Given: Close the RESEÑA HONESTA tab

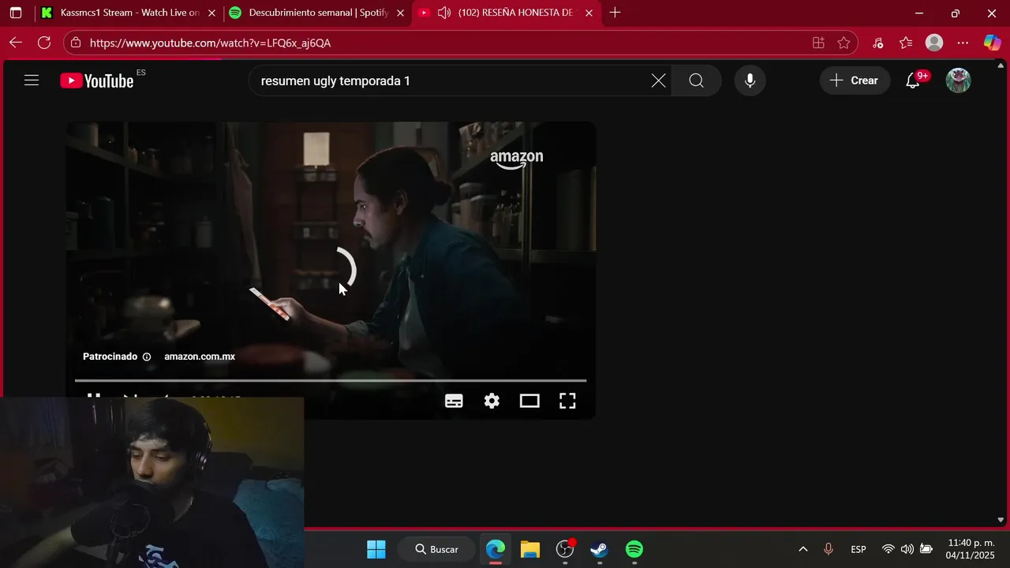Looking at the screenshot, I should (x=589, y=13).
